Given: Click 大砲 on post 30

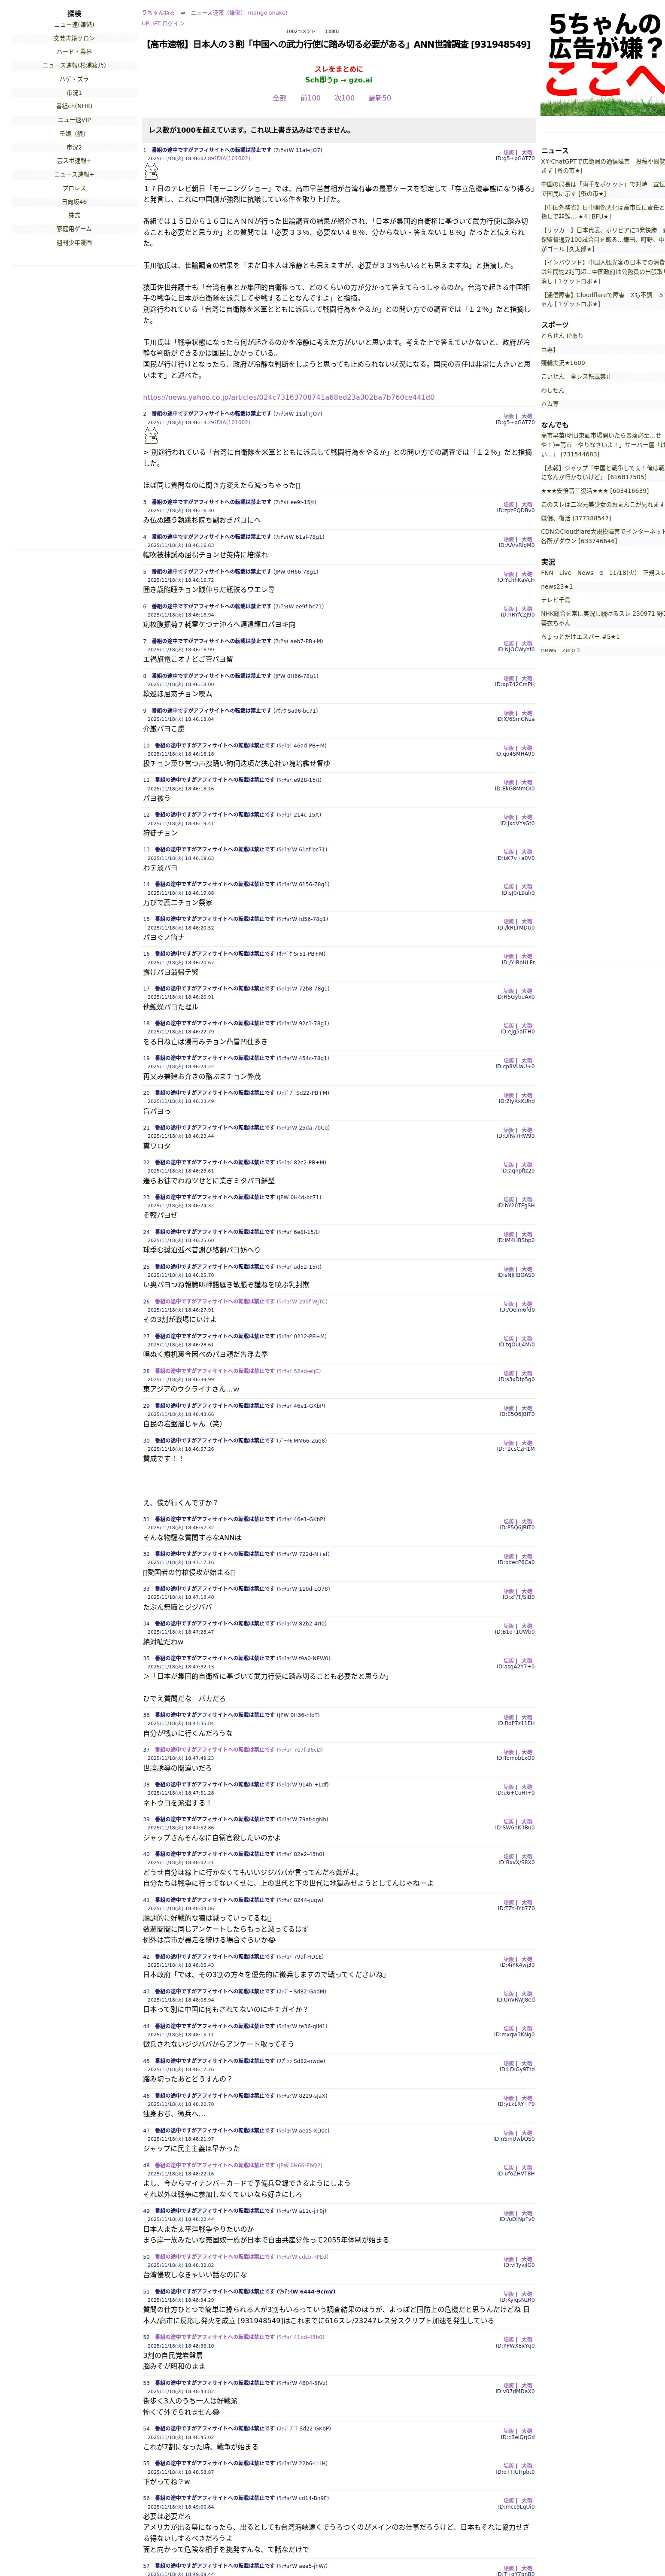Looking at the screenshot, I should [x=527, y=1443].
